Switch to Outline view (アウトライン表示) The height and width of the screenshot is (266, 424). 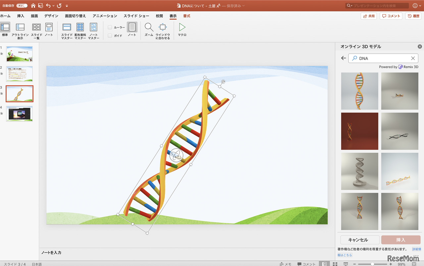[x=20, y=31]
